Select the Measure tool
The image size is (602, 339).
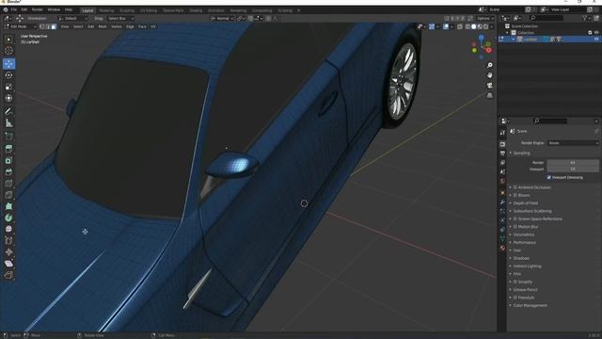coord(8,123)
